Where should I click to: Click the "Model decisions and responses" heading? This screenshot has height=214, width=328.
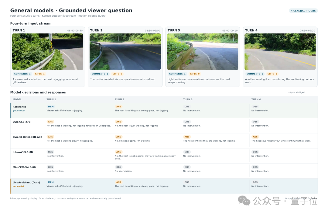(x=38, y=92)
